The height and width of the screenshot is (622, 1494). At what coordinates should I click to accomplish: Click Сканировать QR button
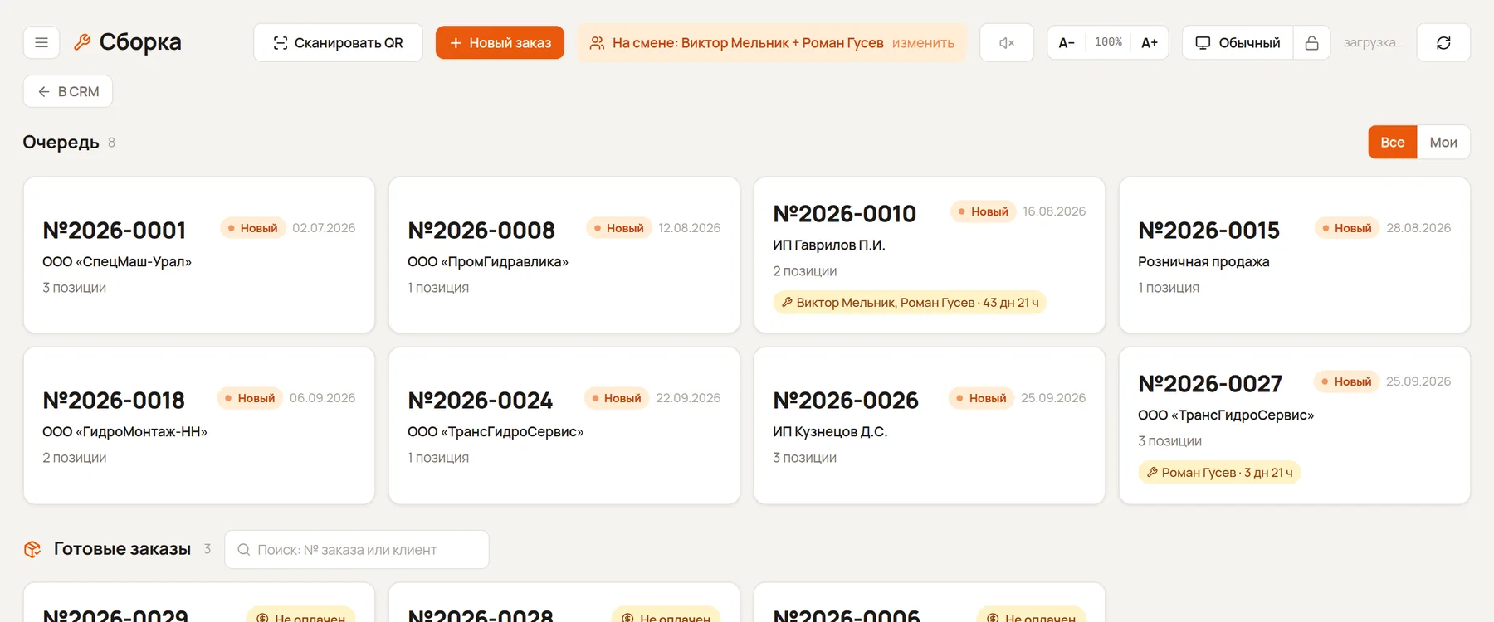[x=338, y=42]
